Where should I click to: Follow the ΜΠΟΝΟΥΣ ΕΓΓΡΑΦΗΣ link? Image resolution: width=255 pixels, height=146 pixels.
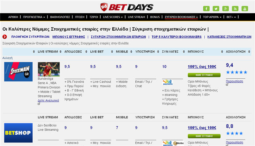click(x=69, y=37)
